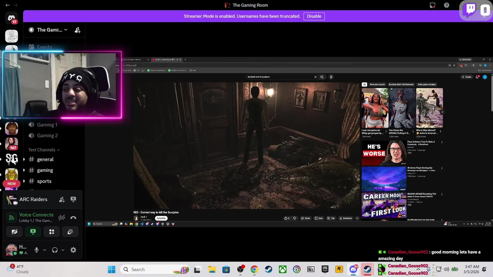This screenshot has height=277, width=493.
Task: Open Discord direct messages home icon
Action: click(12, 18)
